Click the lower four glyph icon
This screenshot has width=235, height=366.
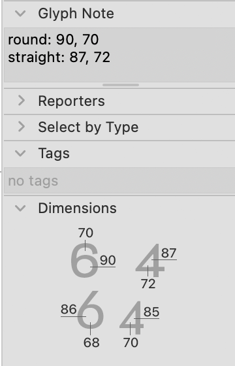click(x=131, y=318)
